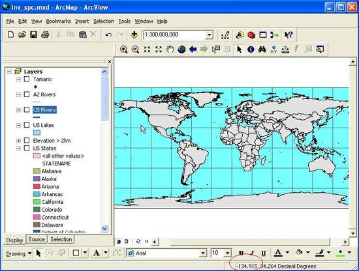Open font color dropdown arrow

[287, 253]
